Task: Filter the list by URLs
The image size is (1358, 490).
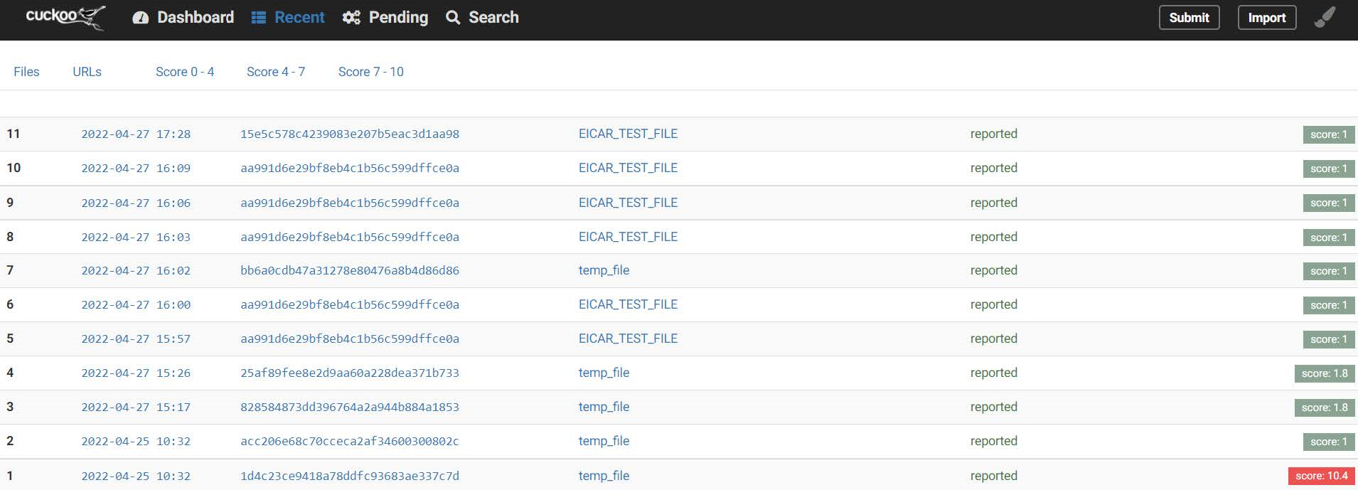Action: 87,72
